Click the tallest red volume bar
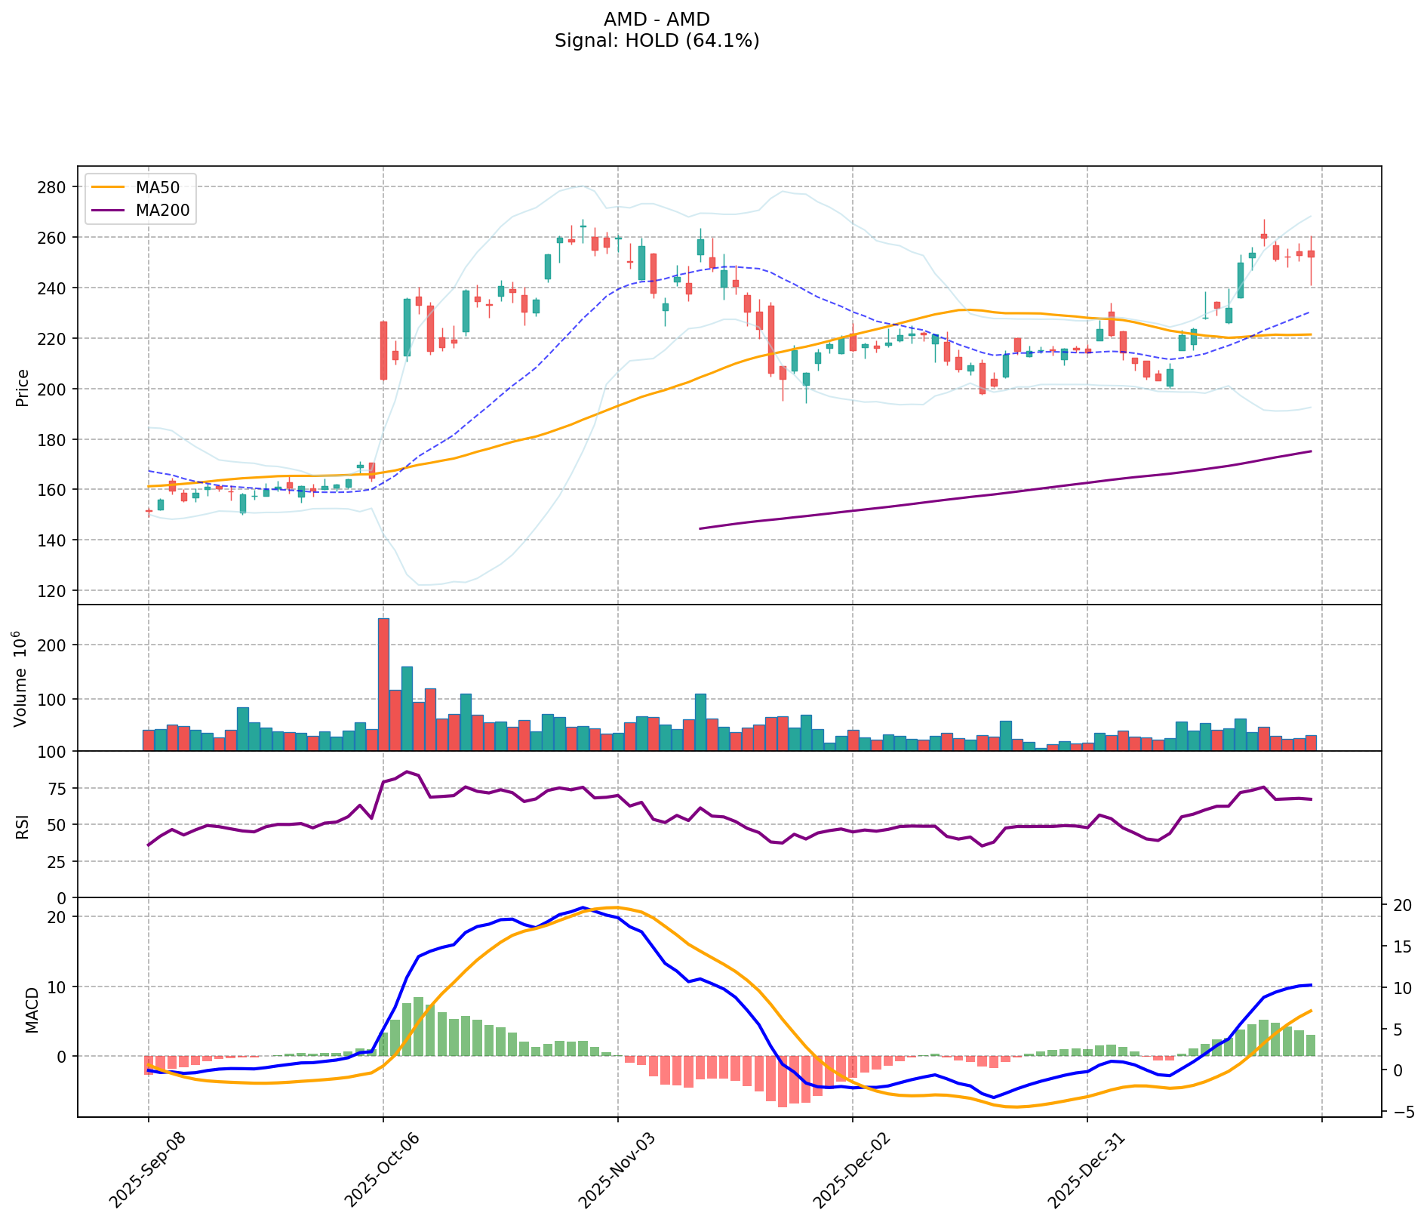Image resolution: width=1427 pixels, height=1222 pixels. [x=383, y=683]
